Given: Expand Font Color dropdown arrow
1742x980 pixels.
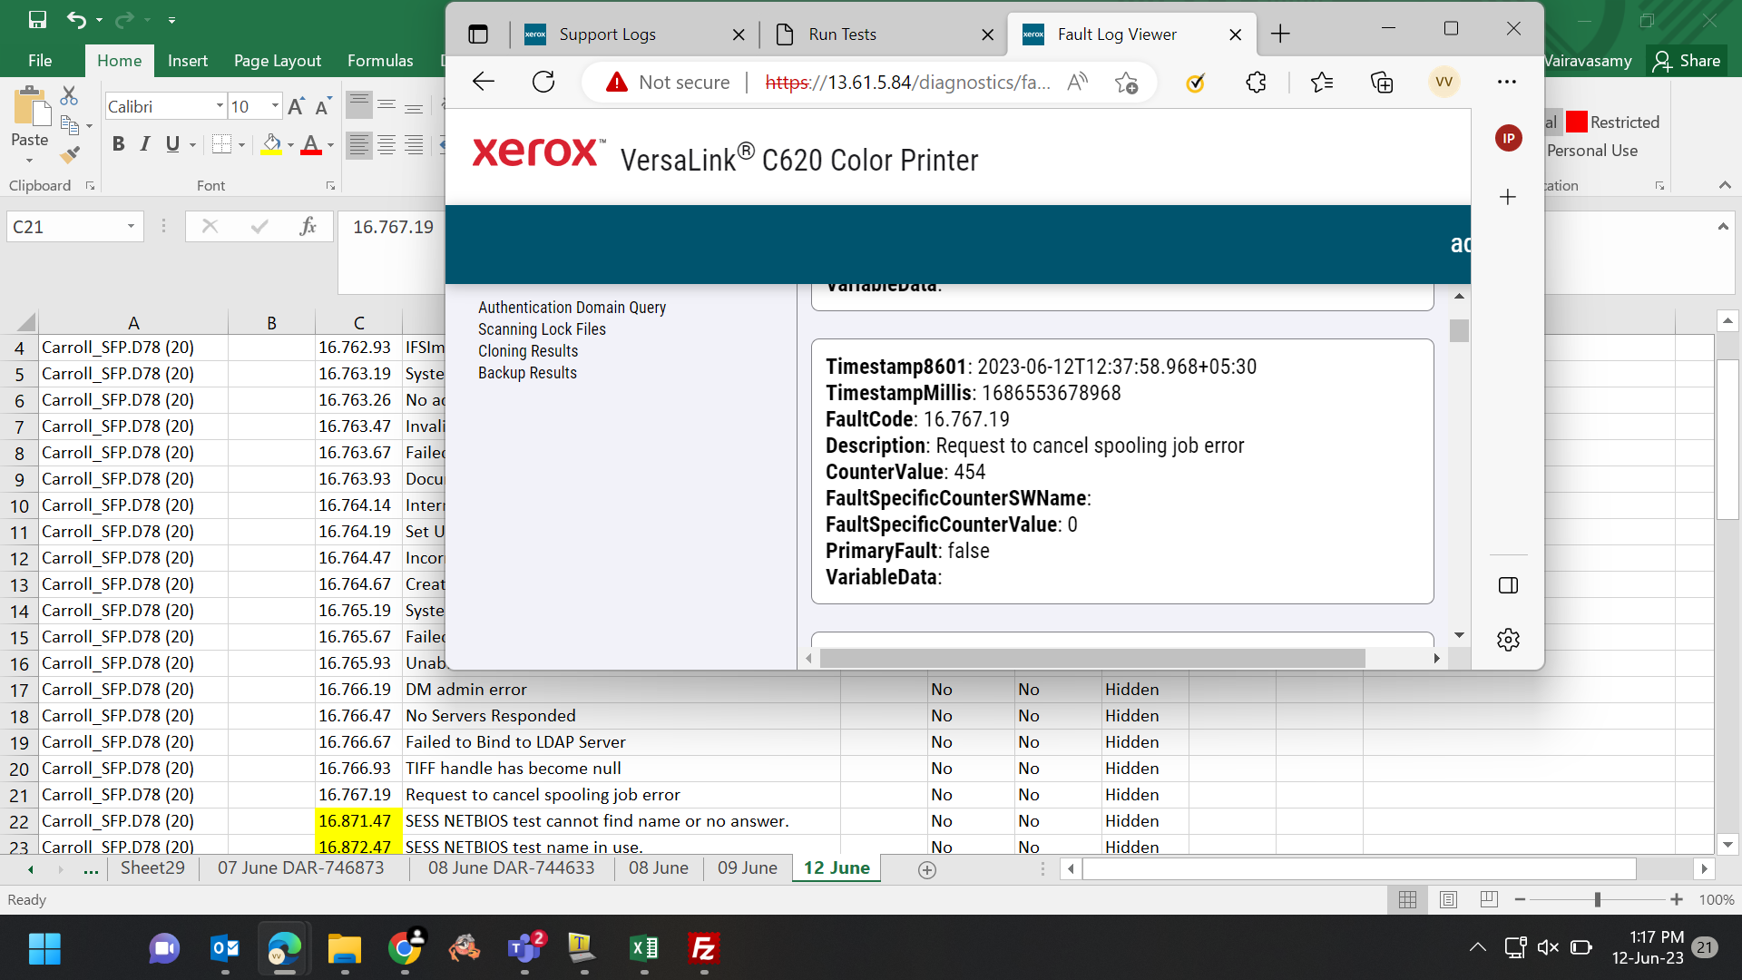Looking at the screenshot, I should [x=330, y=145].
